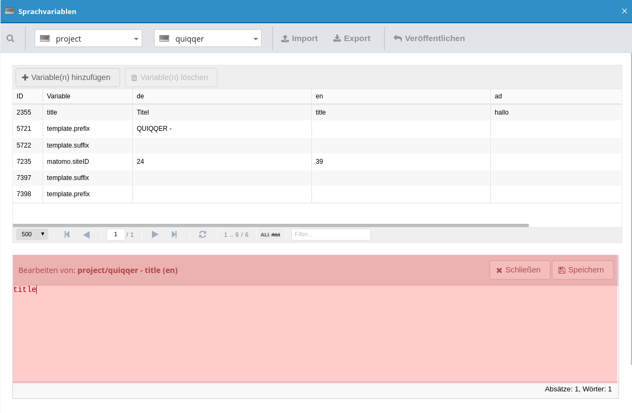This screenshot has width=632, height=413.
Task: Select all rows with ALL button
Action: [265, 235]
